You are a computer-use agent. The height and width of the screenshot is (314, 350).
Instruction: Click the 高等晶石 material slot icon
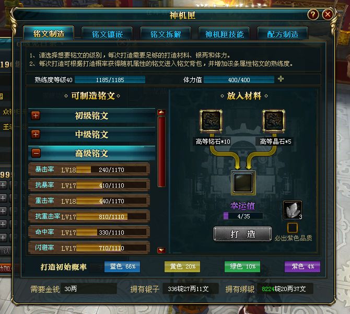point(274,121)
